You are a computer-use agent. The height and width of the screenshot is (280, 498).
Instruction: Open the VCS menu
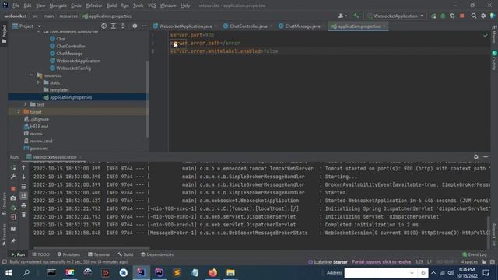152,5
